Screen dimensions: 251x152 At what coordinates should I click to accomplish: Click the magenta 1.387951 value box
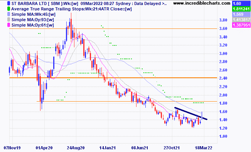coord(241,25)
